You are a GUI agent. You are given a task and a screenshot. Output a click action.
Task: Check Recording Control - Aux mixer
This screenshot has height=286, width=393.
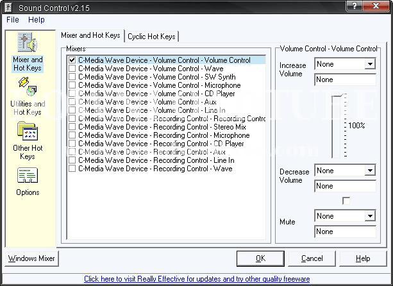72,151
